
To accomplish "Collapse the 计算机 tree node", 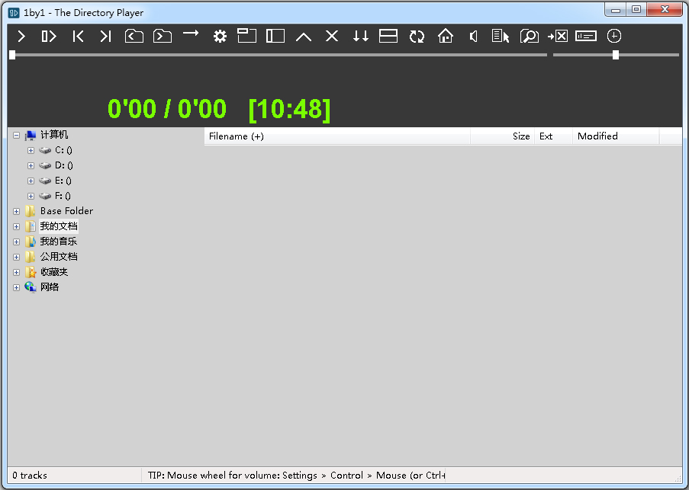I will pos(16,135).
